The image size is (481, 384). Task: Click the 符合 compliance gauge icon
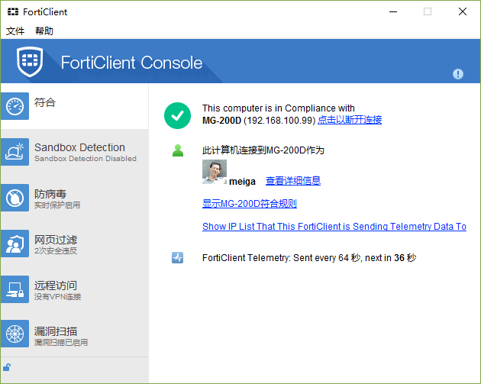click(15, 106)
